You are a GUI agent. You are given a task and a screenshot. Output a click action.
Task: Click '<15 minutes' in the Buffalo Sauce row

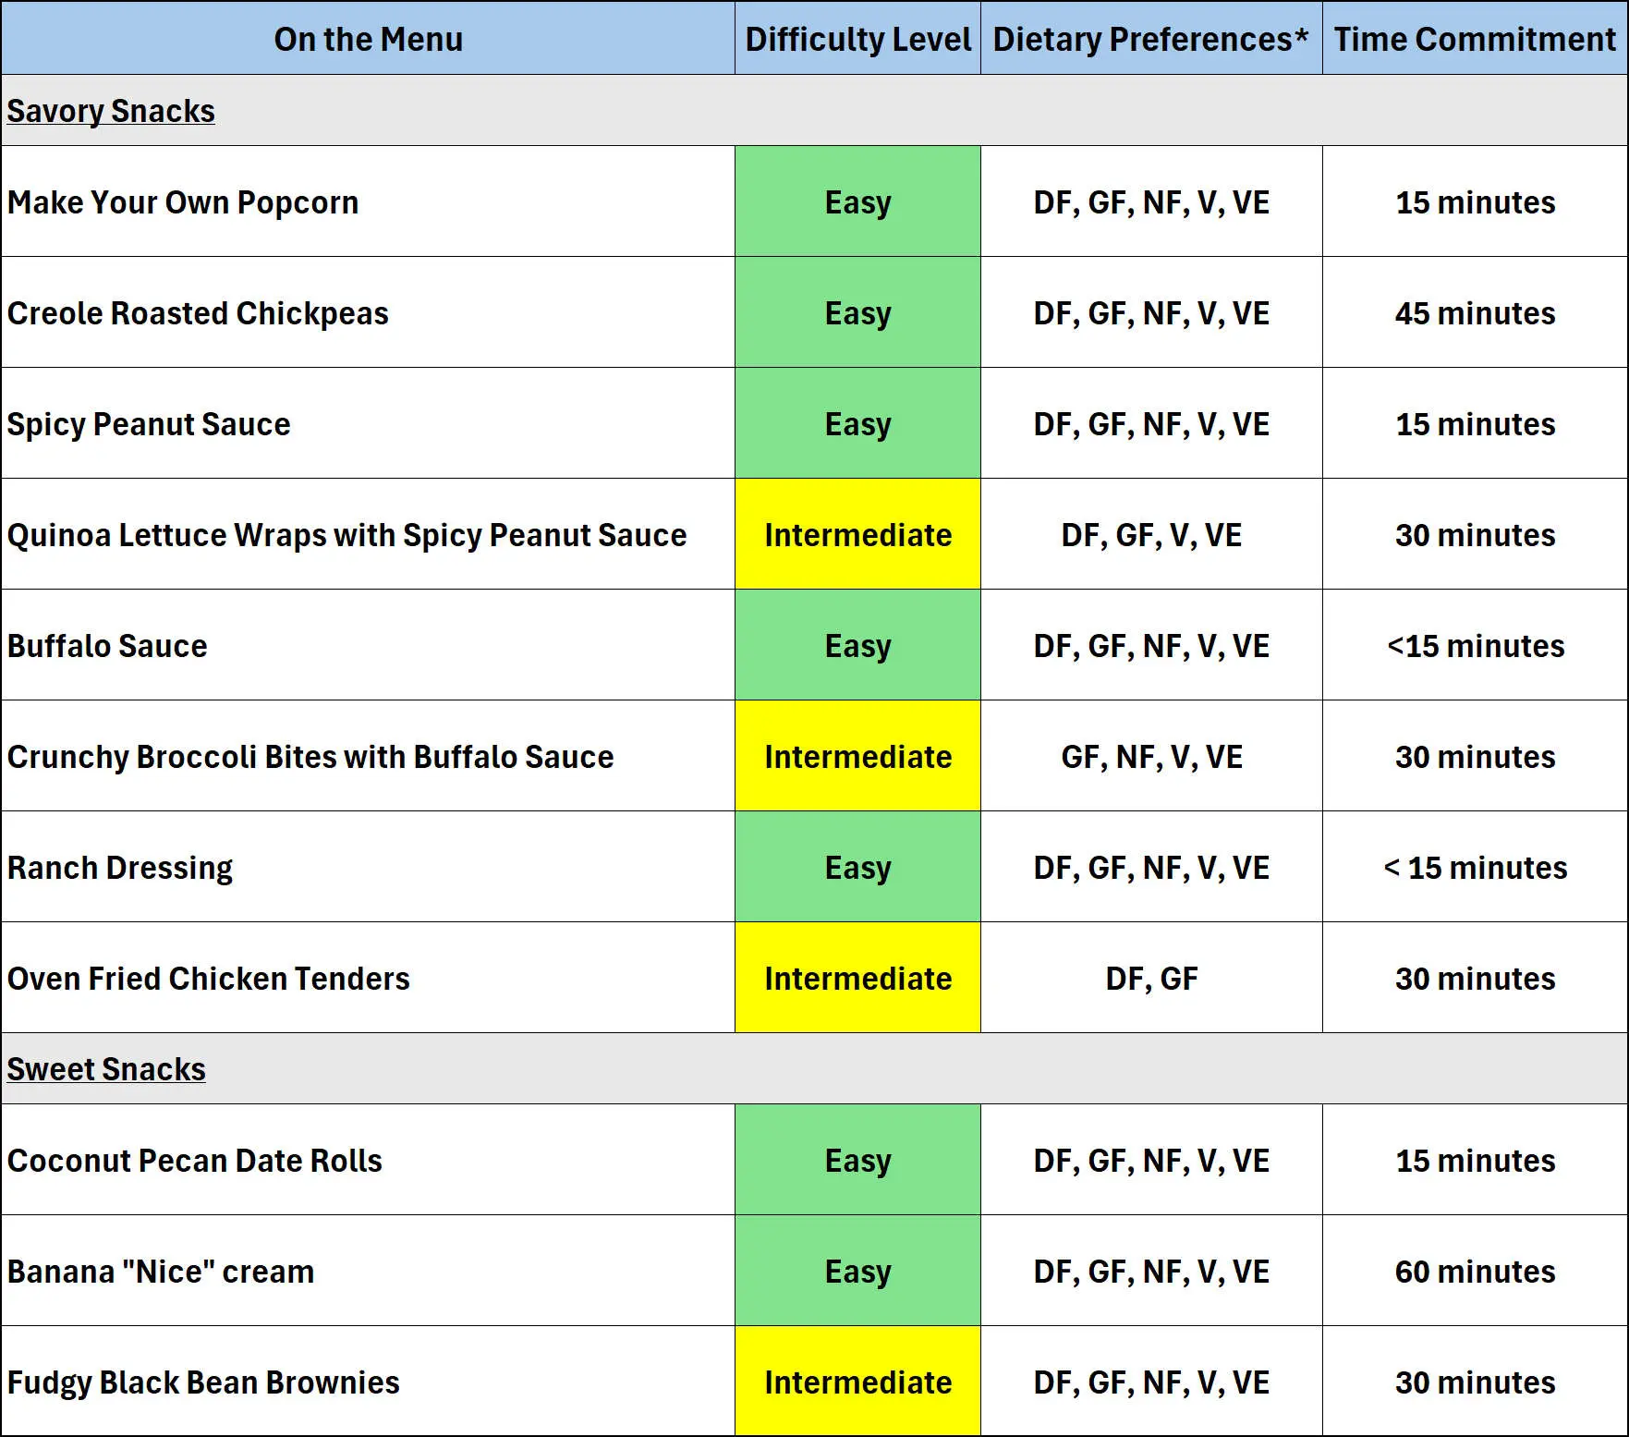point(1475,645)
